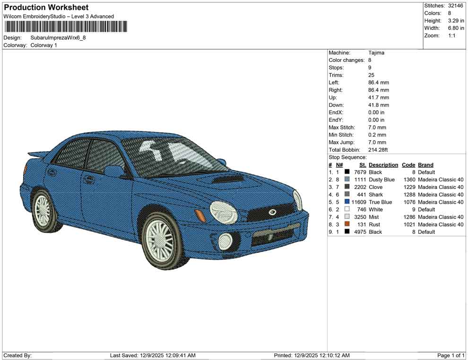
Task: Select the Rust color chip
Action: pos(347,224)
